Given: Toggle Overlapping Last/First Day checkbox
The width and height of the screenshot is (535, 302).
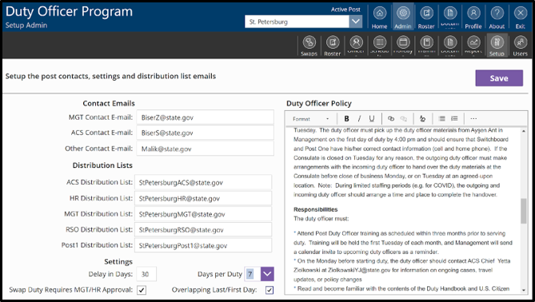Looking at the screenshot, I should click(x=269, y=290).
